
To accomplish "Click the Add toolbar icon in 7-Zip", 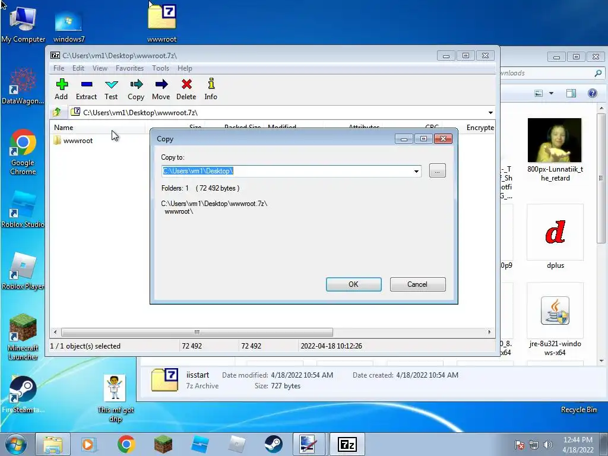I will pos(61,89).
